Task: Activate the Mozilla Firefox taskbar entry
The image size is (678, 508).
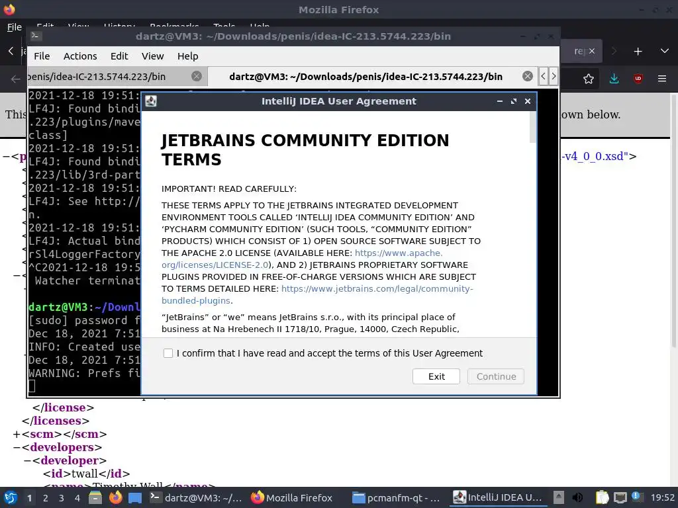Action: tap(291, 497)
